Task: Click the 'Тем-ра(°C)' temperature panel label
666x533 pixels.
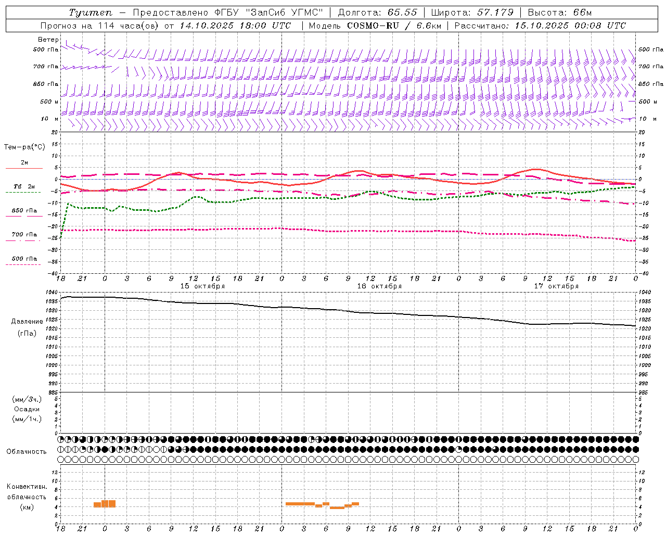Action: (x=24, y=147)
